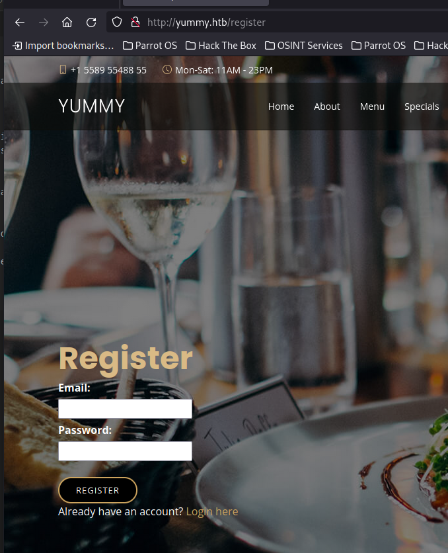Go to the About section
Viewport: 448px width, 553px height.
(327, 106)
